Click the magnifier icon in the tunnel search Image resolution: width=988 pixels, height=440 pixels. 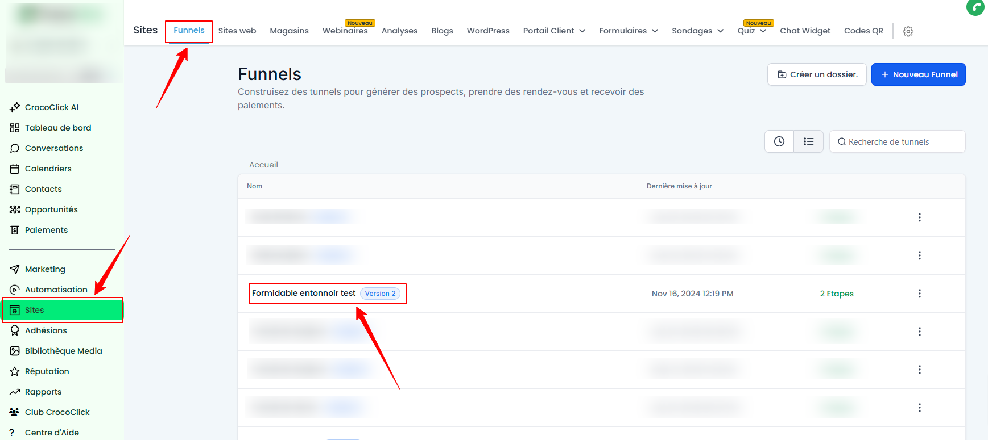842,142
